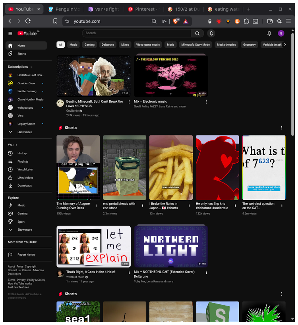Click in the YouTube search field
The image size is (298, 325).
136,33
